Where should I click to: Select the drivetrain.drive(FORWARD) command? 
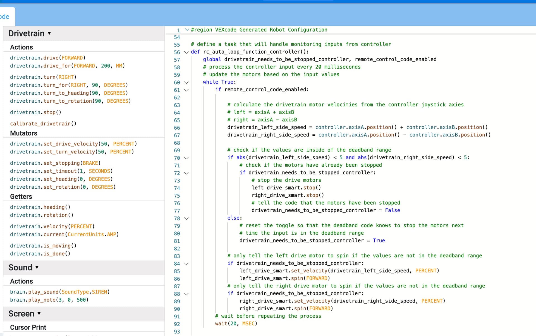tap(47, 58)
